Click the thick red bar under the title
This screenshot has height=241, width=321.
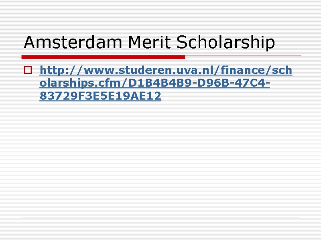104,57
